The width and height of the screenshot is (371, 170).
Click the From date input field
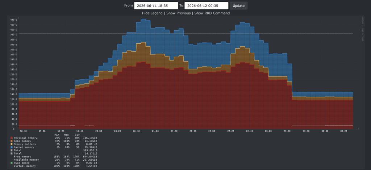156,6
